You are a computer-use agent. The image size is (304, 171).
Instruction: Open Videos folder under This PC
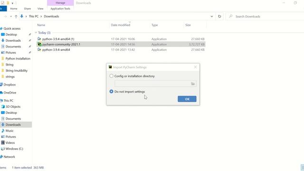click(x=10, y=142)
